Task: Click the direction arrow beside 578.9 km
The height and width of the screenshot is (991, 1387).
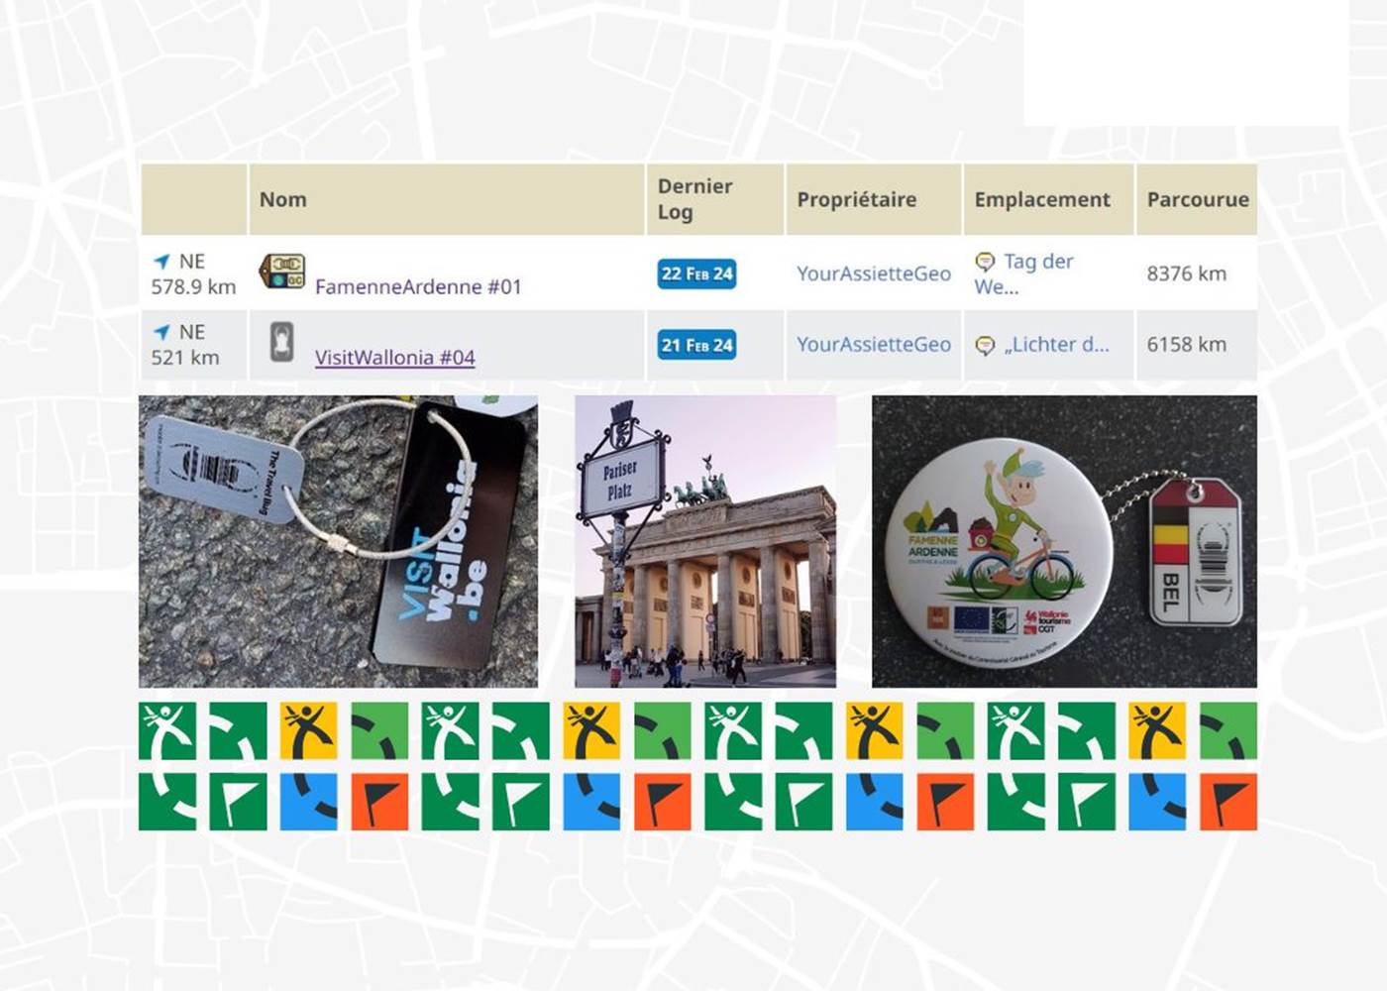Action: coord(161,262)
